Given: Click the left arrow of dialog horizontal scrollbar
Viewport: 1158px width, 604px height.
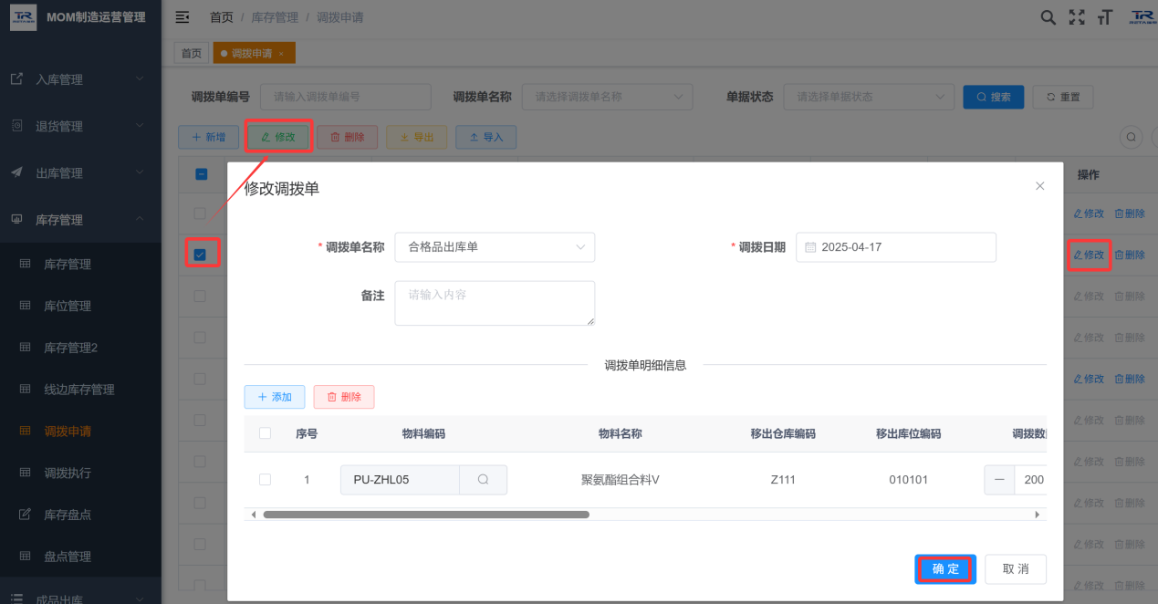Looking at the screenshot, I should tap(254, 515).
